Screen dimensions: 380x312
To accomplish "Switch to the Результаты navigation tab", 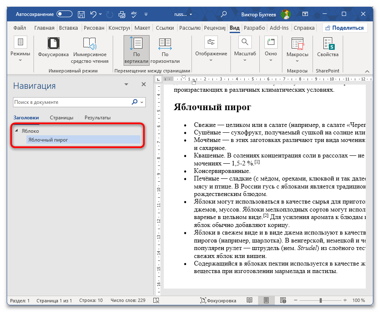I will [x=98, y=118].
